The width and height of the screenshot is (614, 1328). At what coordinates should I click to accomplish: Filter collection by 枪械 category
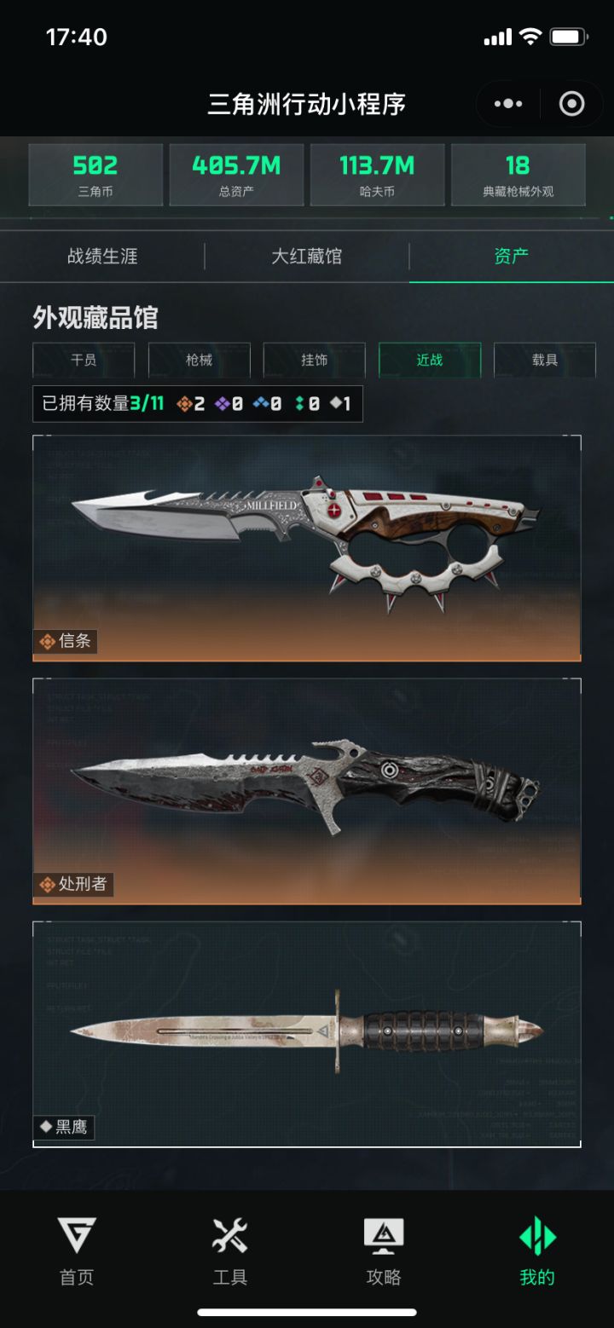tap(199, 360)
